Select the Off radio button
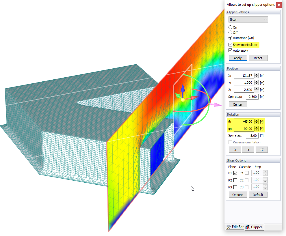The height and width of the screenshot is (236, 286). (230, 32)
